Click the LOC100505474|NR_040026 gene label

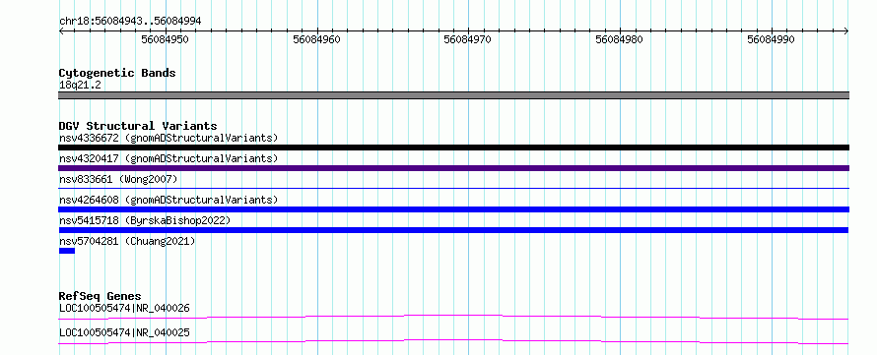(124, 308)
